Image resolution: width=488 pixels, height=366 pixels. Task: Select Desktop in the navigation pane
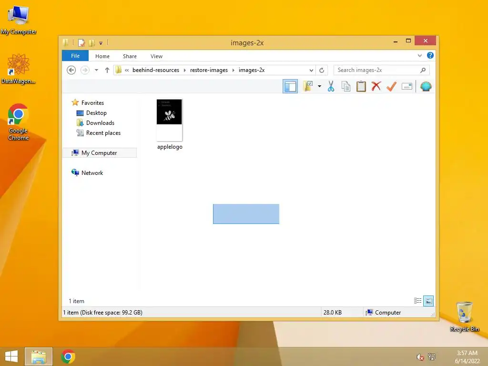point(96,112)
